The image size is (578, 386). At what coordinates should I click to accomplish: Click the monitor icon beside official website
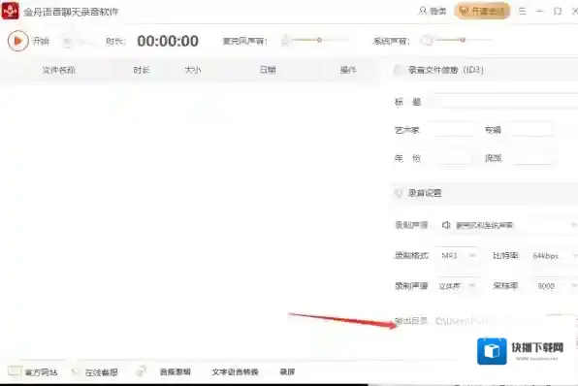pos(15,371)
